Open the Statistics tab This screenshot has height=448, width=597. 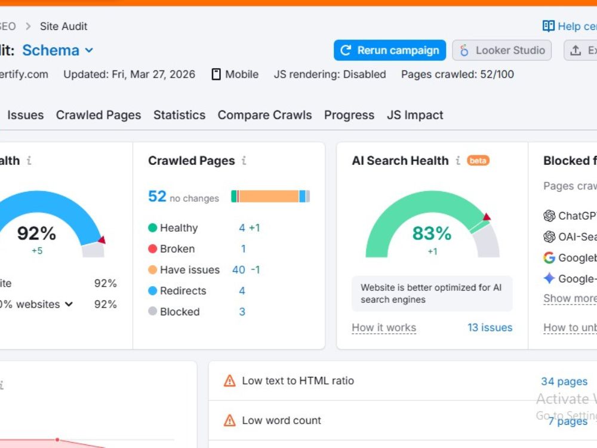[x=179, y=115]
